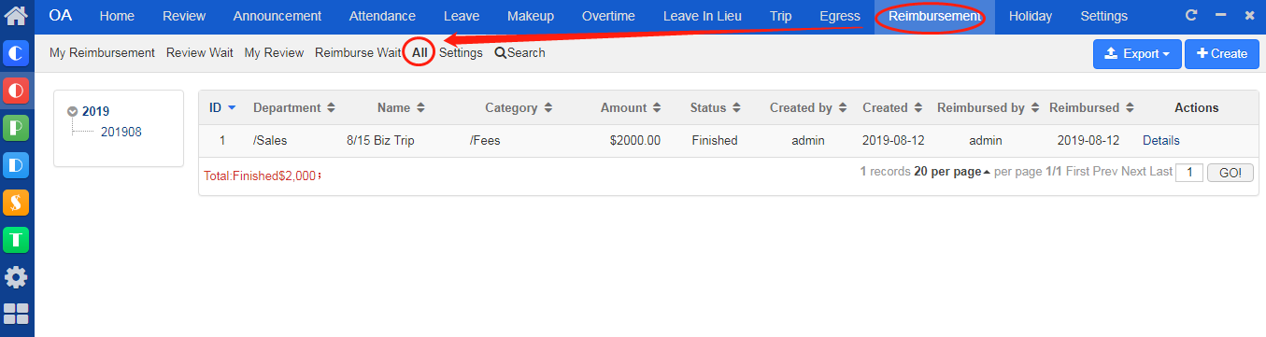Open the green P app icon
1266x337 pixels.
pos(17,128)
